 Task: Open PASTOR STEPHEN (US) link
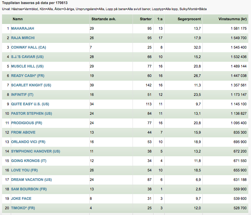click(31, 114)
